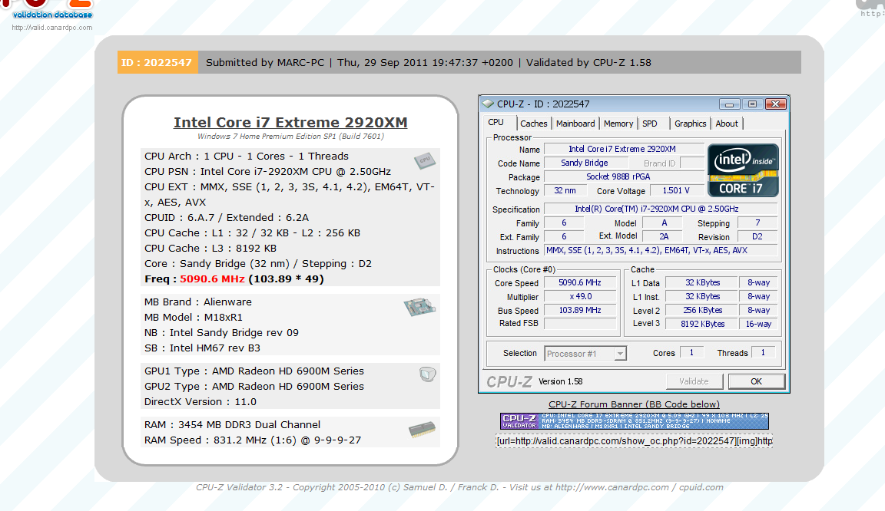Viewport: 885px width, 511px height.
Task: Click the Core Speed value 5090.6 MHz
Action: [580, 282]
